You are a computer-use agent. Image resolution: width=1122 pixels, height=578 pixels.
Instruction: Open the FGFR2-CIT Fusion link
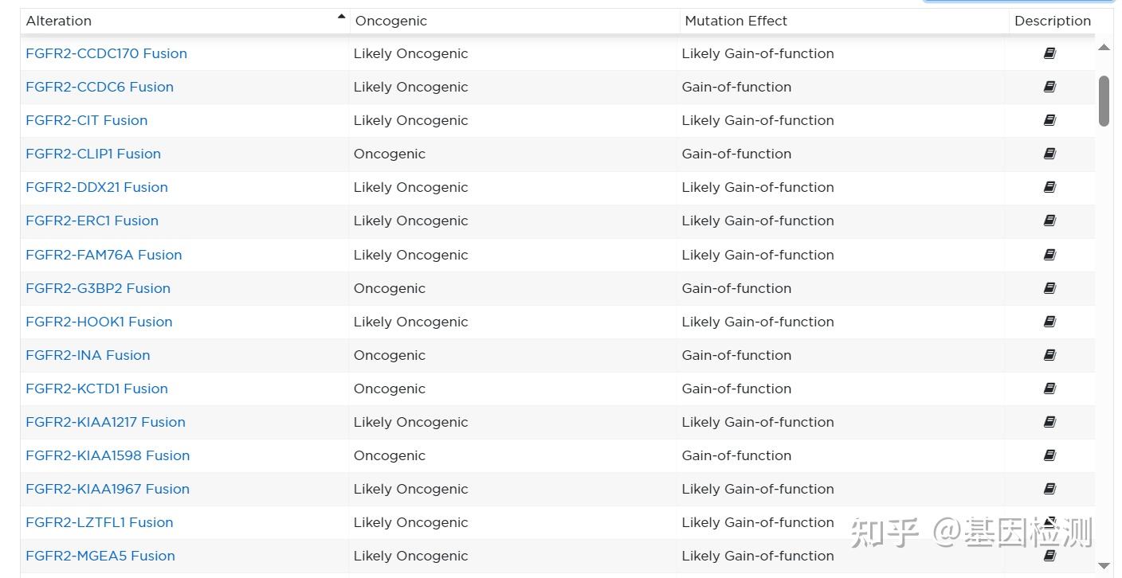(86, 120)
